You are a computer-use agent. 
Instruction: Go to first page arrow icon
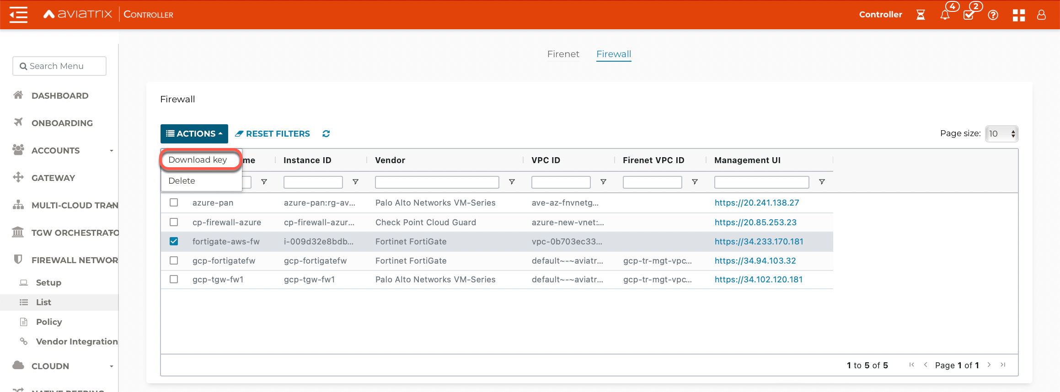(911, 365)
